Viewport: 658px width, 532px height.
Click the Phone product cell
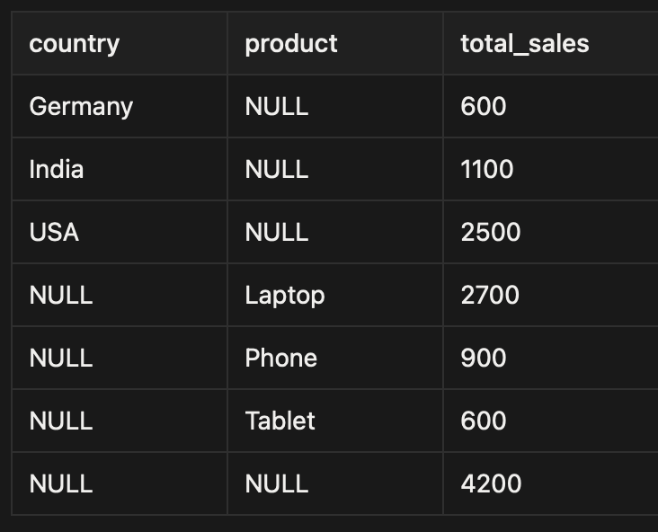280,358
